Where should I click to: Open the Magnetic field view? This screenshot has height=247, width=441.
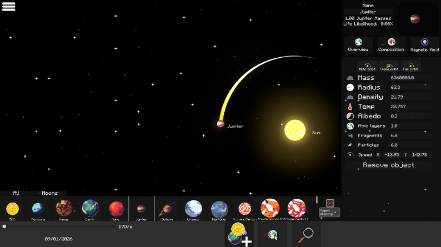pyautogui.click(x=424, y=45)
